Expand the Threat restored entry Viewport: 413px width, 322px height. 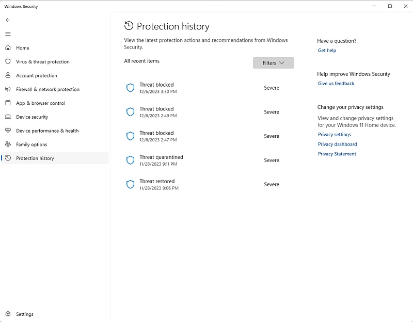[x=209, y=185]
